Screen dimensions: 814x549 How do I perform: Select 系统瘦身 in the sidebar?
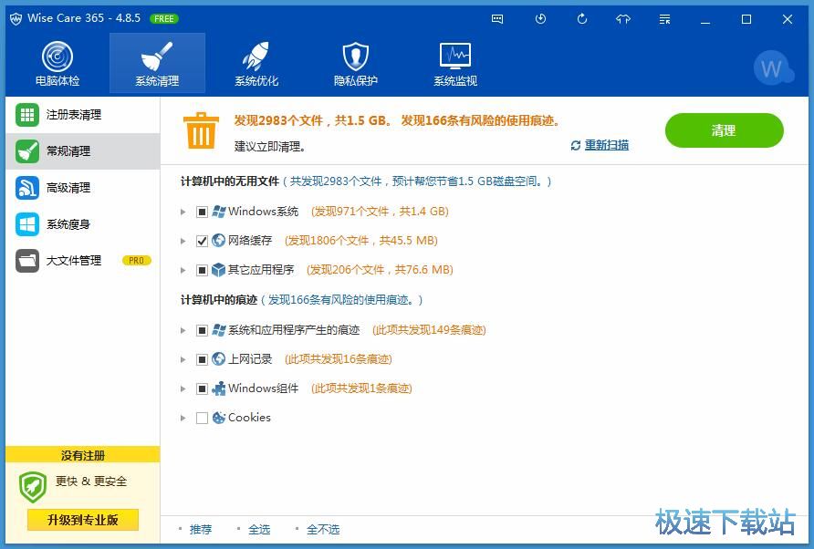[x=82, y=224]
